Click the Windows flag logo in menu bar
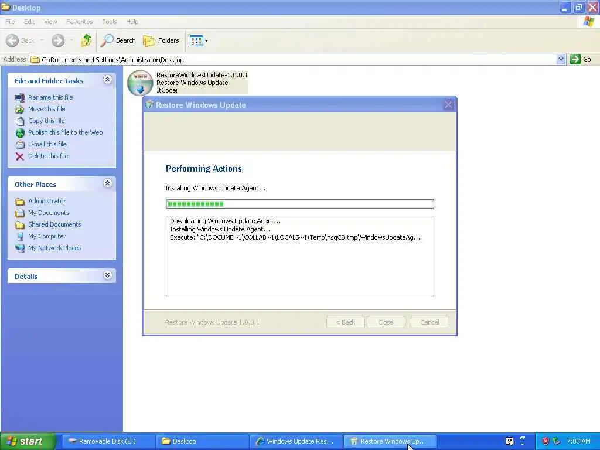600x450 pixels. coord(588,22)
